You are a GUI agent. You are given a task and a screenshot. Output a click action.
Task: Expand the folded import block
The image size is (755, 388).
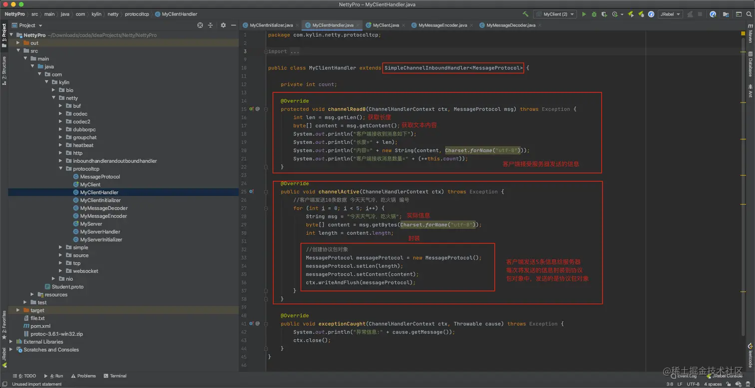pos(266,51)
